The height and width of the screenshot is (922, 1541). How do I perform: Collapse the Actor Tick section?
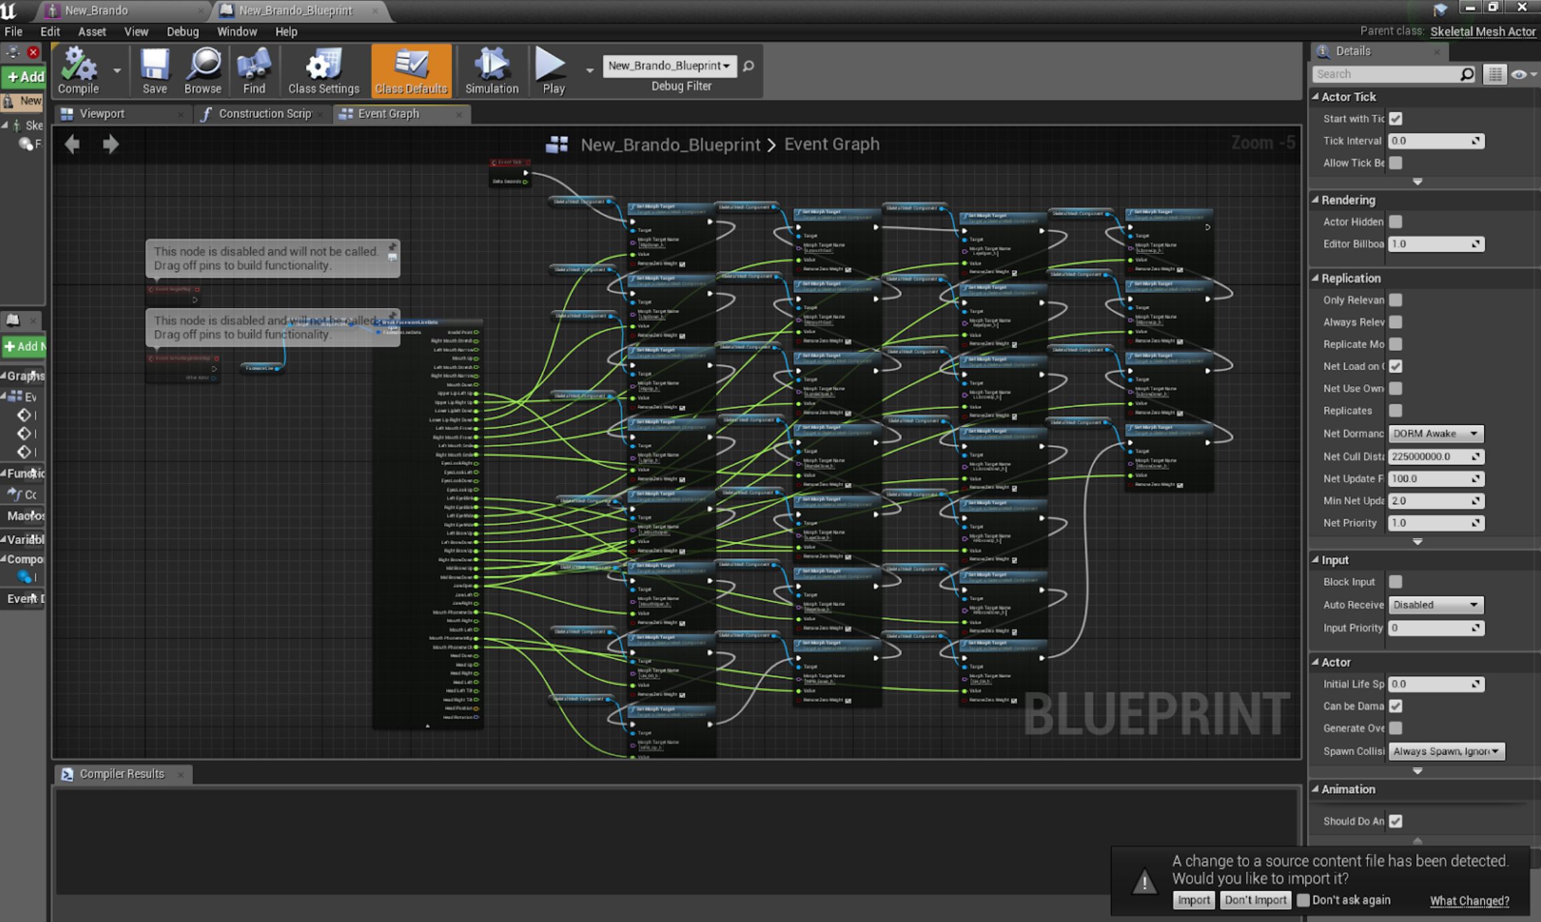tap(1316, 97)
